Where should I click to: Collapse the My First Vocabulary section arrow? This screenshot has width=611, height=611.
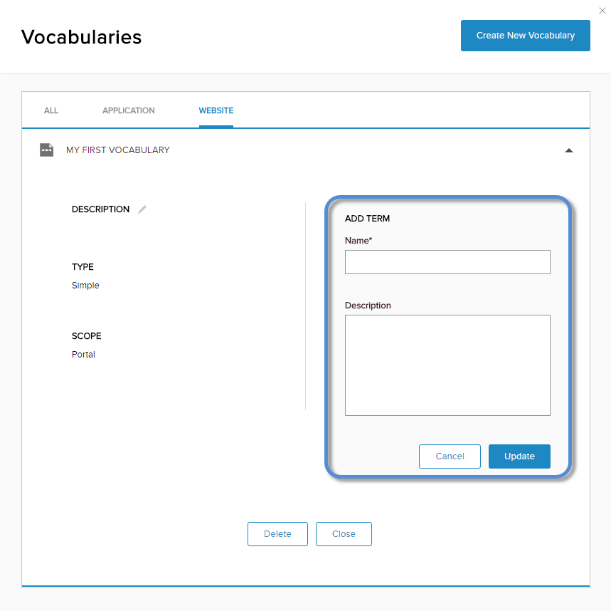click(x=568, y=150)
